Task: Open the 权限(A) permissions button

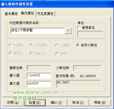Action: coord(13,103)
